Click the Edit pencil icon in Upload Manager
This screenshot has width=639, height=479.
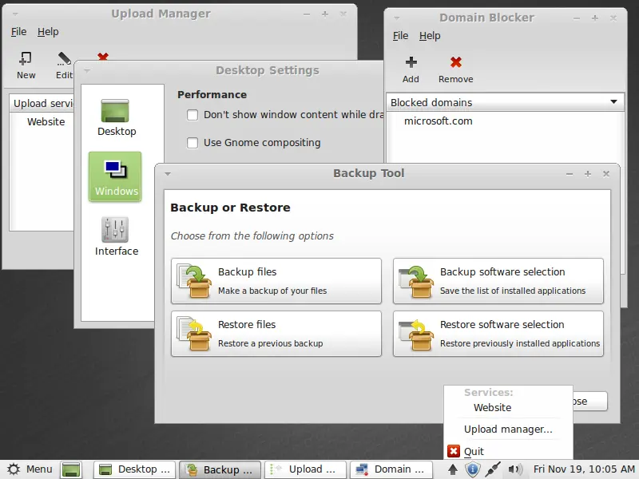pos(64,58)
